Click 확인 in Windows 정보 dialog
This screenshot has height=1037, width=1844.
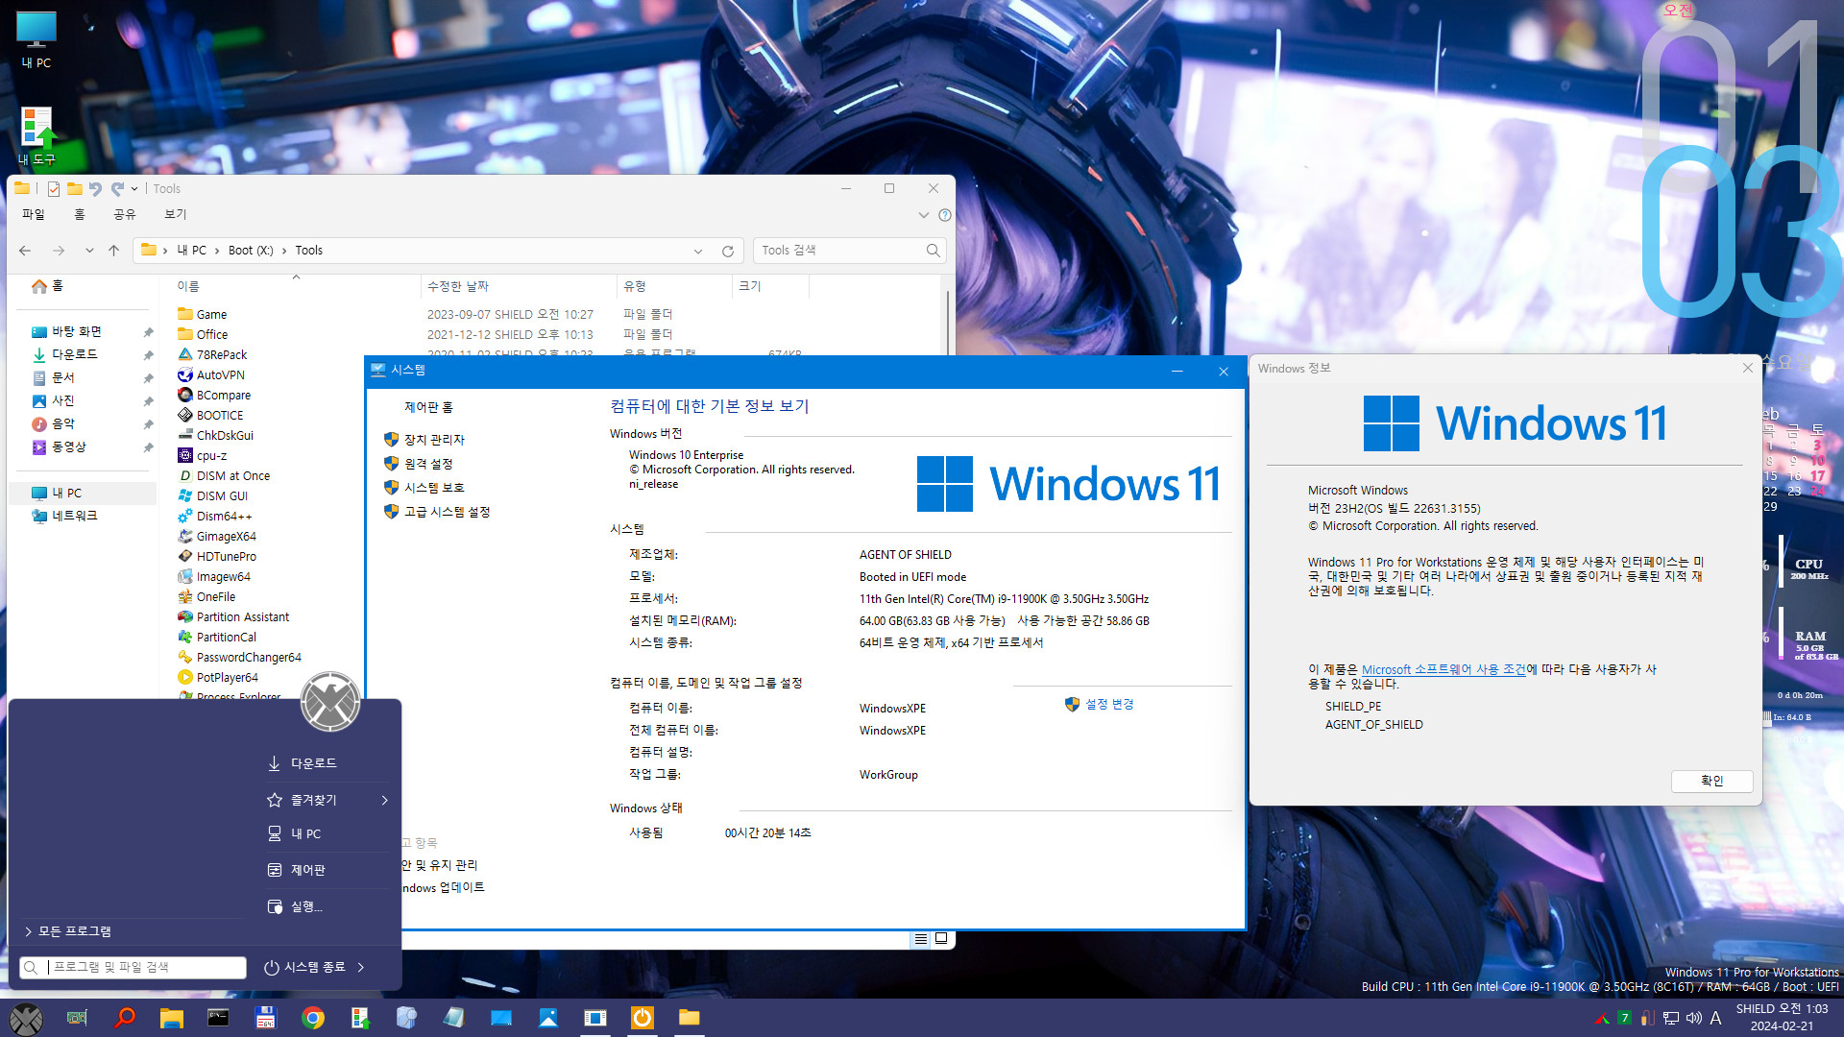coord(1711,781)
